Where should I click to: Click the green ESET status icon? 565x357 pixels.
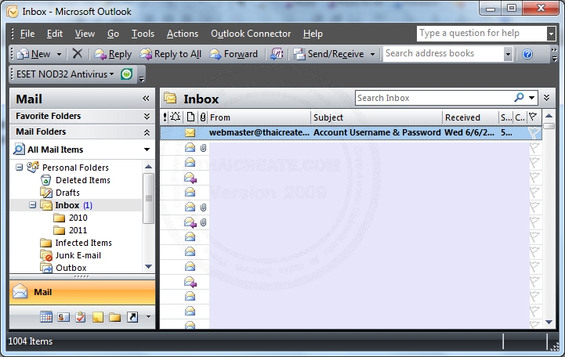pos(126,74)
